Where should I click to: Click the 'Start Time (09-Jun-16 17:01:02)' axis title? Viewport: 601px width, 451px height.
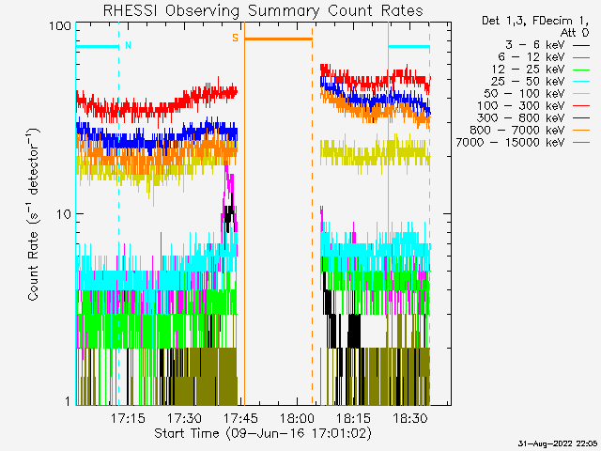[x=263, y=433]
